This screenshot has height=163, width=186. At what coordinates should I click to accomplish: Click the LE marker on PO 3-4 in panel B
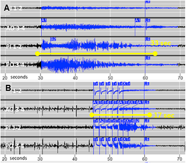click(x=147, y=139)
